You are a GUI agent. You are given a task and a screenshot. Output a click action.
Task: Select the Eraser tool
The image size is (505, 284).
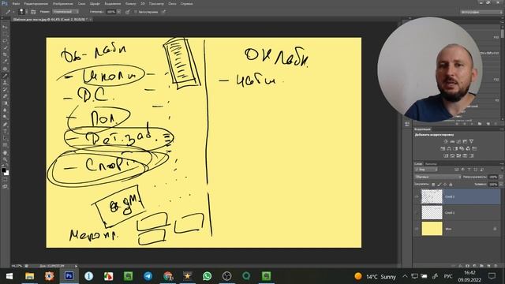pos(5,96)
